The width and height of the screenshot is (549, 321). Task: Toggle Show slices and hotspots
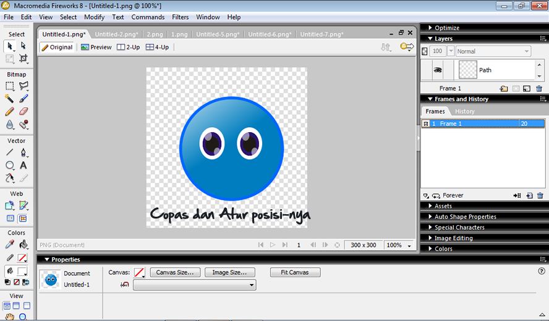click(x=23, y=219)
